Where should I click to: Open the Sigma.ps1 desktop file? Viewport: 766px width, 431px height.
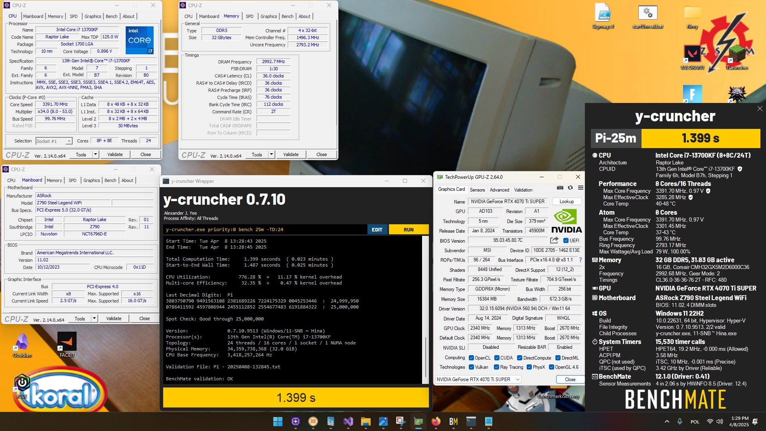pyautogui.click(x=603, y=16)
